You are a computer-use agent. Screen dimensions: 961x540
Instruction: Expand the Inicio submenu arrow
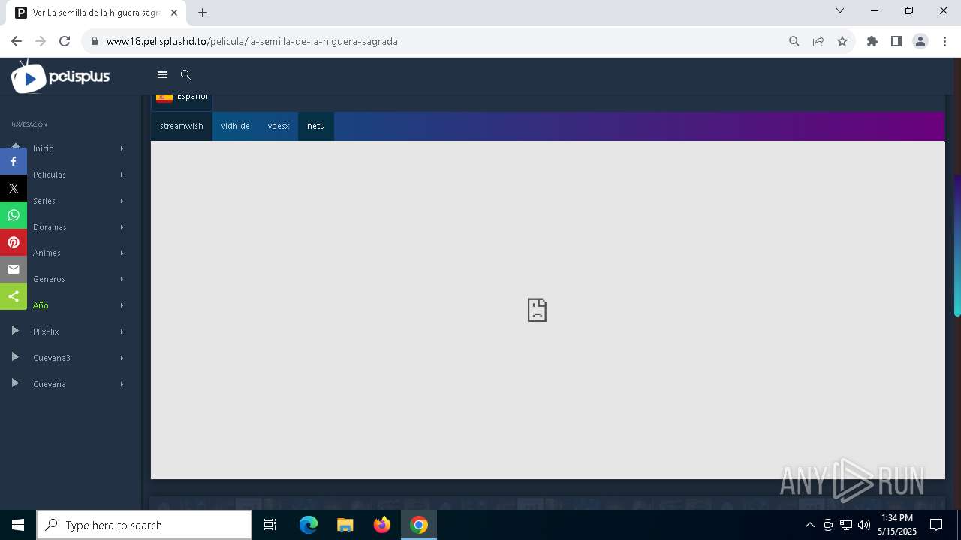(x=122, y=148)
